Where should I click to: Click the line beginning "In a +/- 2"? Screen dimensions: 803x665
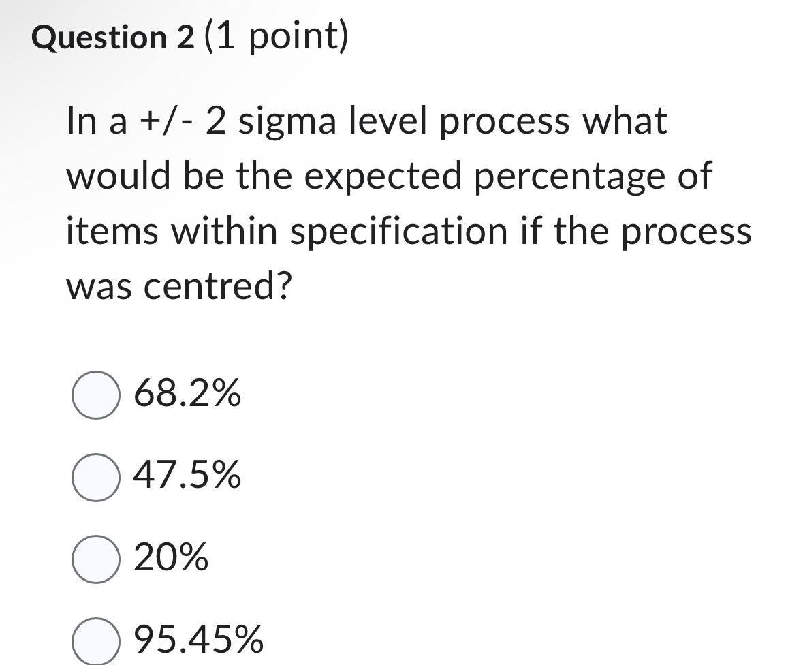pyautogui.click(x=366, y=121)
